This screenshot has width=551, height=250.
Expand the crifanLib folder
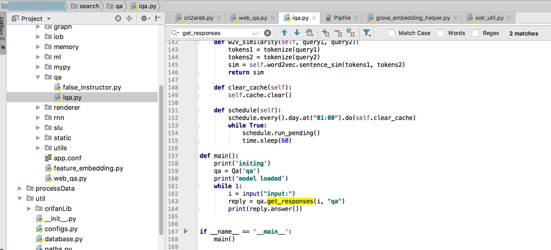(29, 209)
